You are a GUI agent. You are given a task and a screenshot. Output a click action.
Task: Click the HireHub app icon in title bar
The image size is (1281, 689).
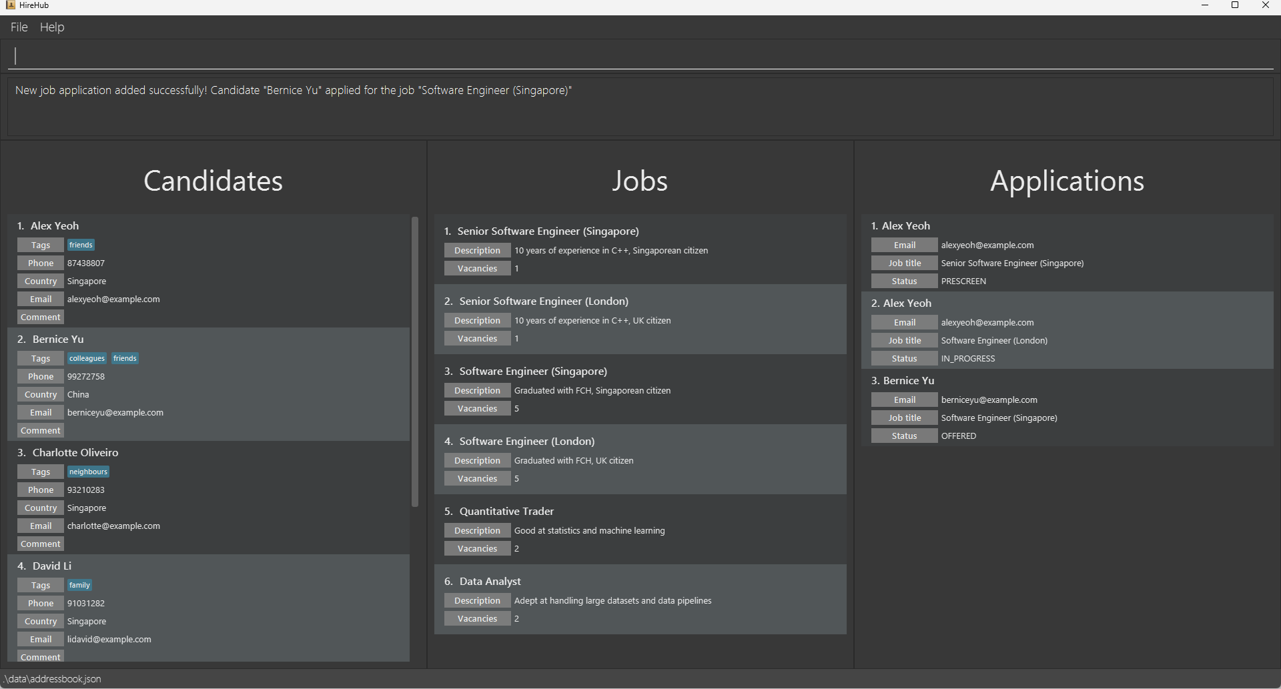coord(10,5)
